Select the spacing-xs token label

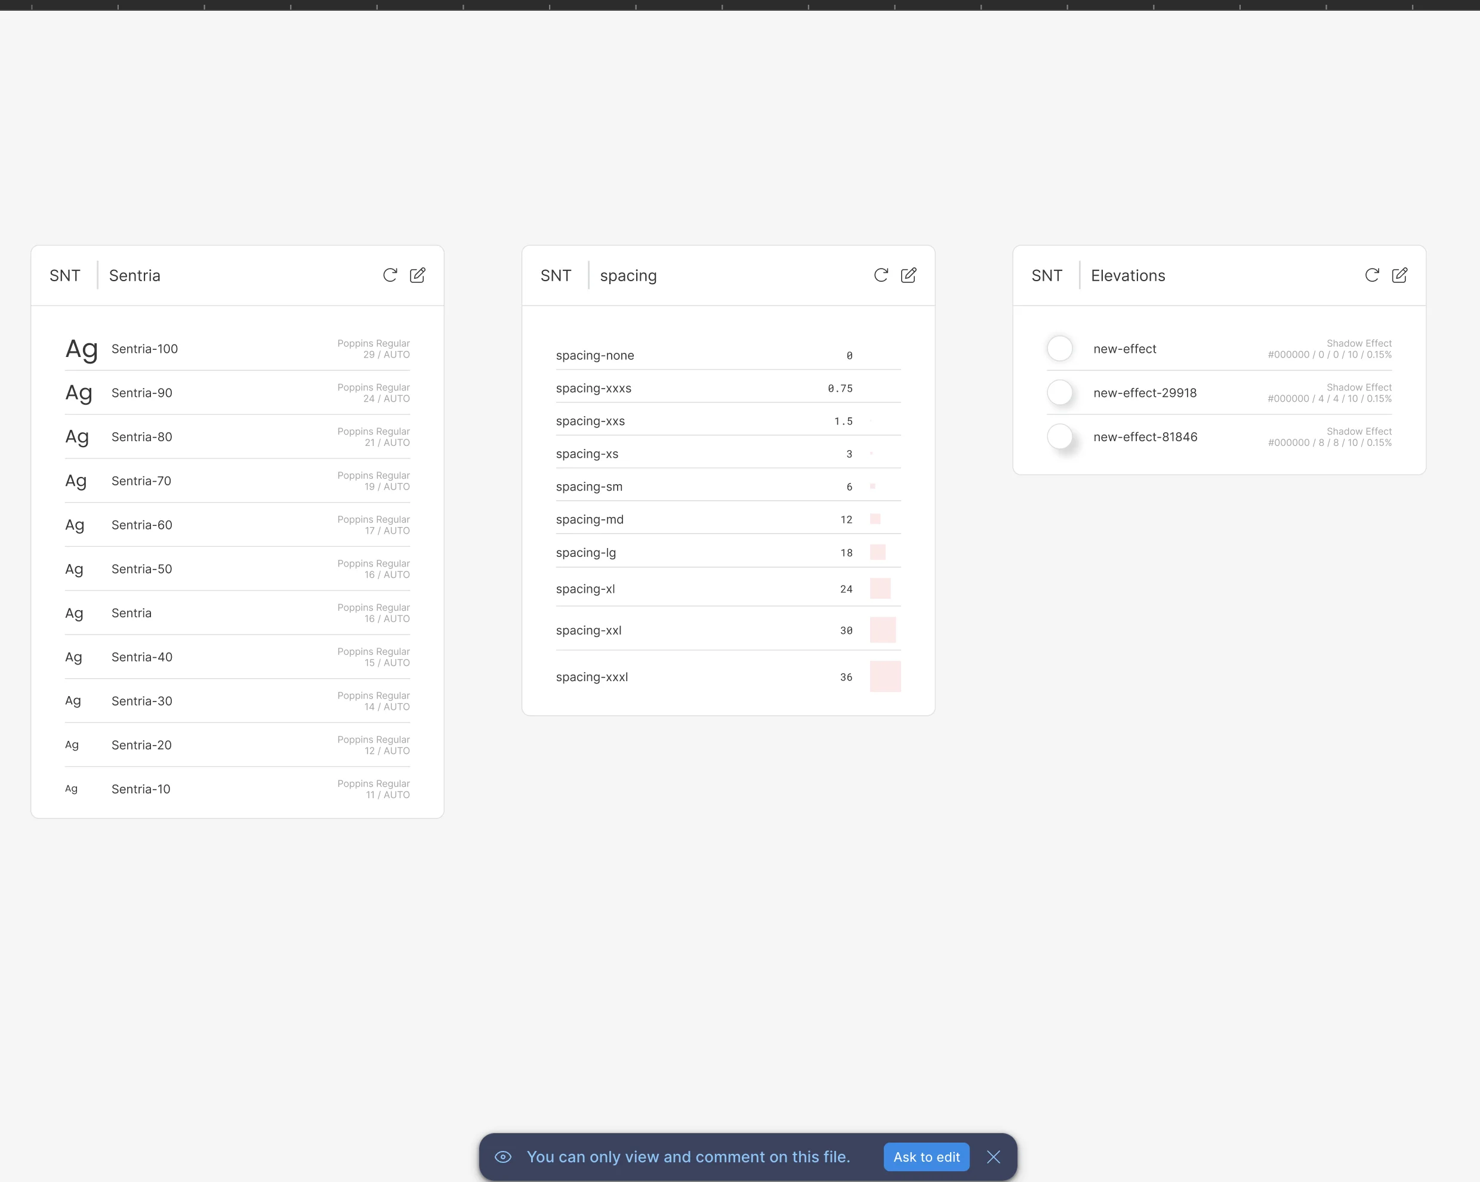click(587, 453)
